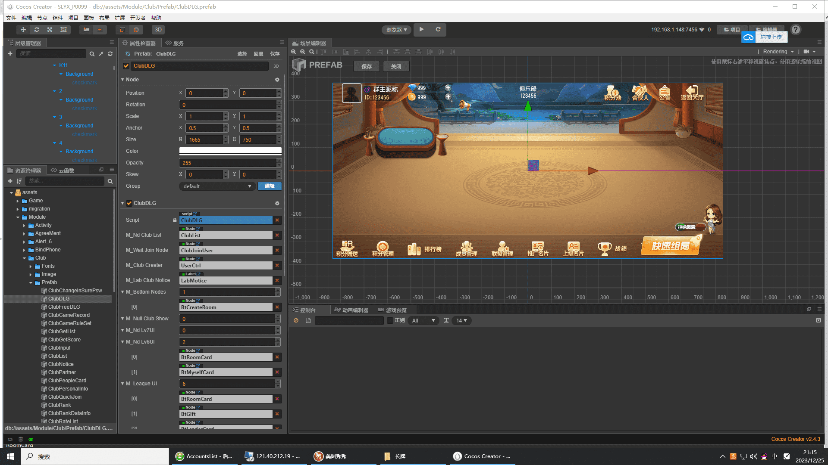The image size is (828, 465).
Task: Open the 组件 menu
Action: click(58, 18)
